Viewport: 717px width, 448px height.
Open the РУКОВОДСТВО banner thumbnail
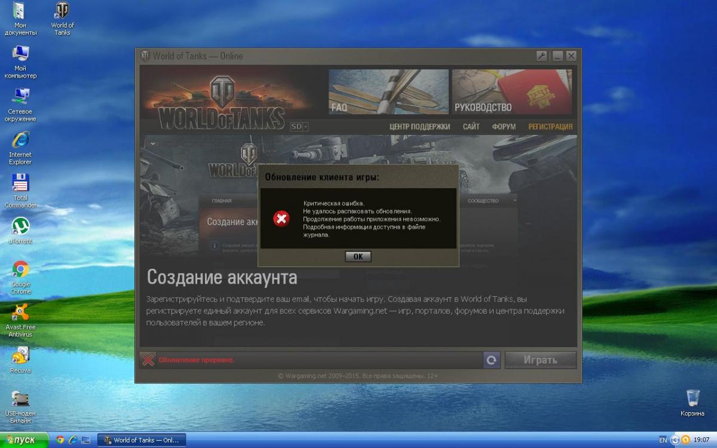coord(512,91)
